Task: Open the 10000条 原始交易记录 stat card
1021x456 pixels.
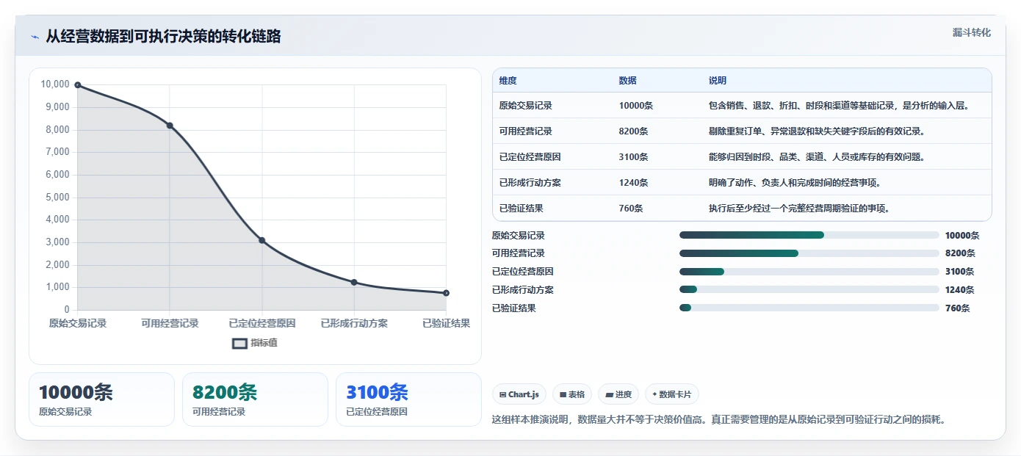Action: tap(101, 399)
